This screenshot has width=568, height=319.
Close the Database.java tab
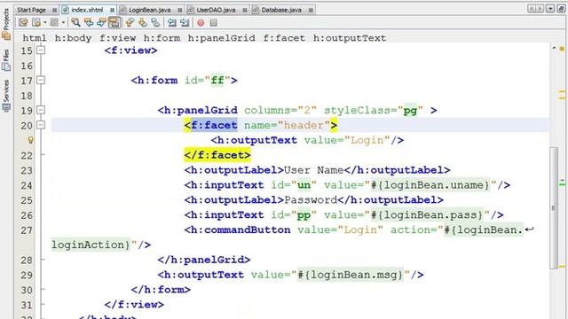[x=311, y=10]
